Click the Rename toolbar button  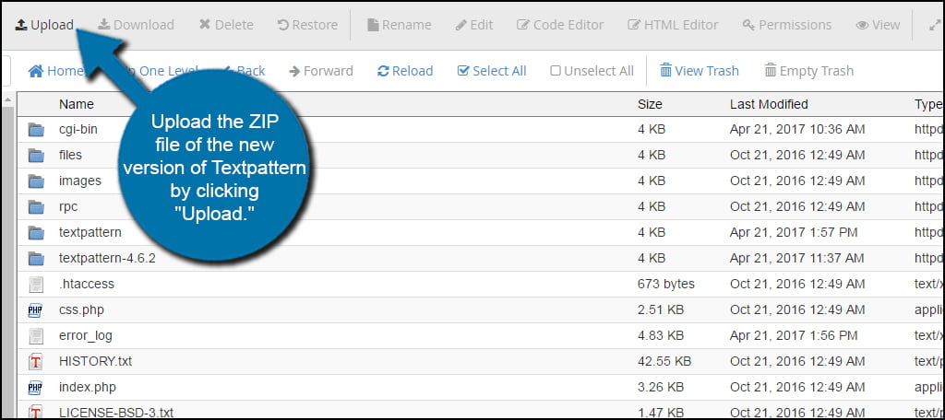pyautogui.click(x=399, y=25)
